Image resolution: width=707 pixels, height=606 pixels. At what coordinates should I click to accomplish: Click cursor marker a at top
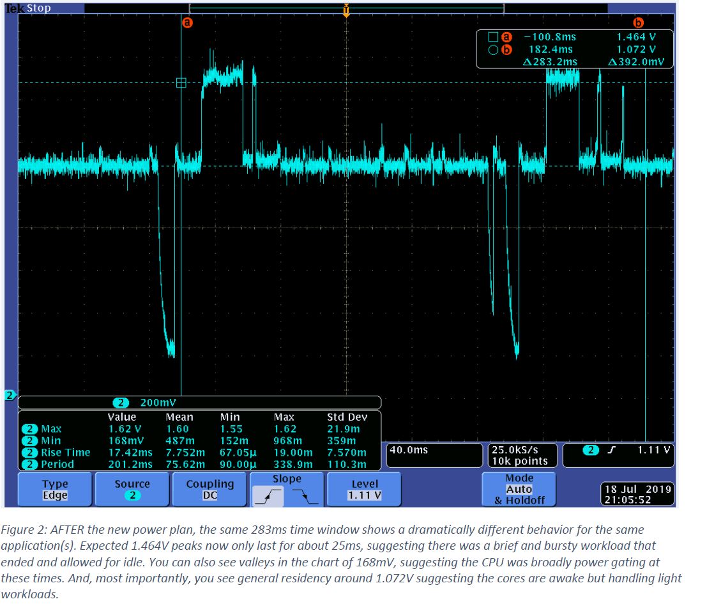187,22
